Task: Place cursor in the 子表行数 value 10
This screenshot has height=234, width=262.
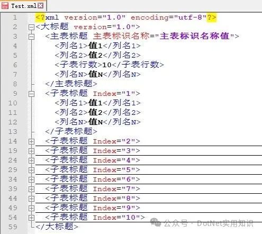Action: (x=107, y=65)
